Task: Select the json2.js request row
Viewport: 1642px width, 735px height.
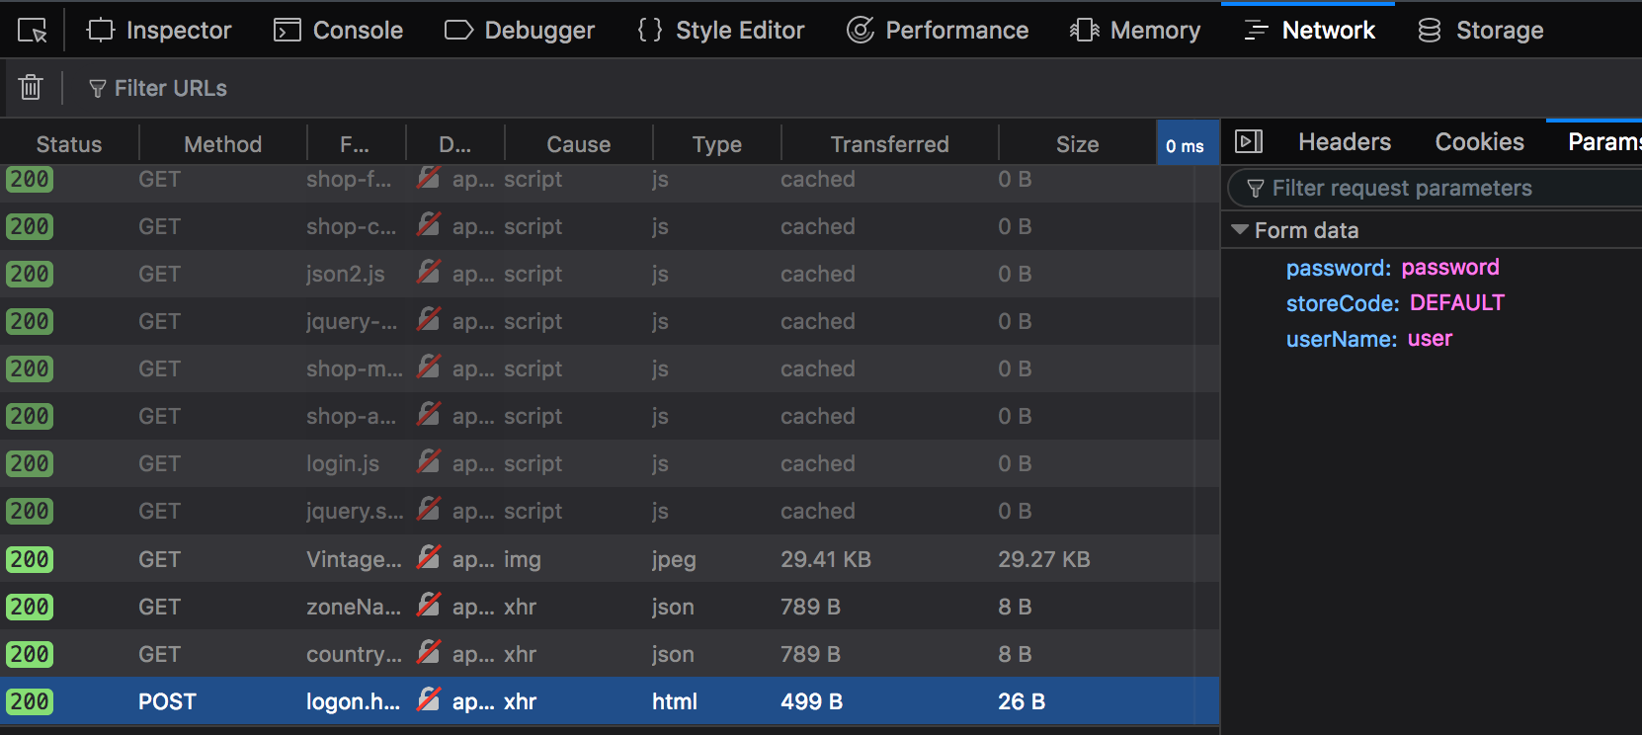Action: 610,274
